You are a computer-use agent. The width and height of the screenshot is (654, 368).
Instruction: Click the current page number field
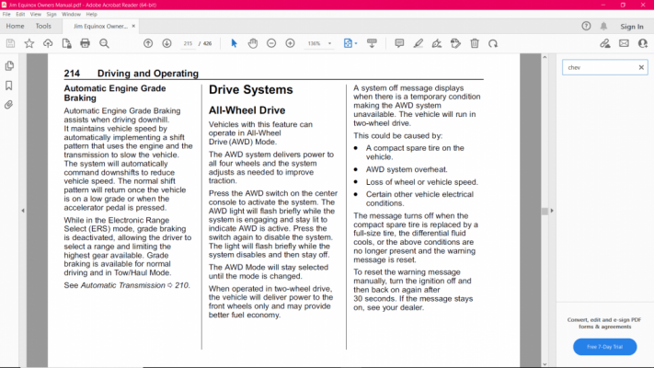(188, 43)
